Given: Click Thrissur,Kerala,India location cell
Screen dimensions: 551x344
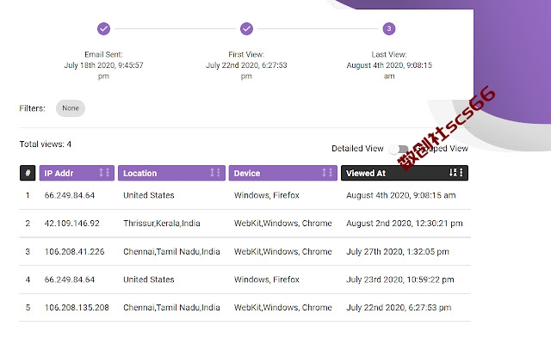Looking at the screenshot, I should click(162, 224).
